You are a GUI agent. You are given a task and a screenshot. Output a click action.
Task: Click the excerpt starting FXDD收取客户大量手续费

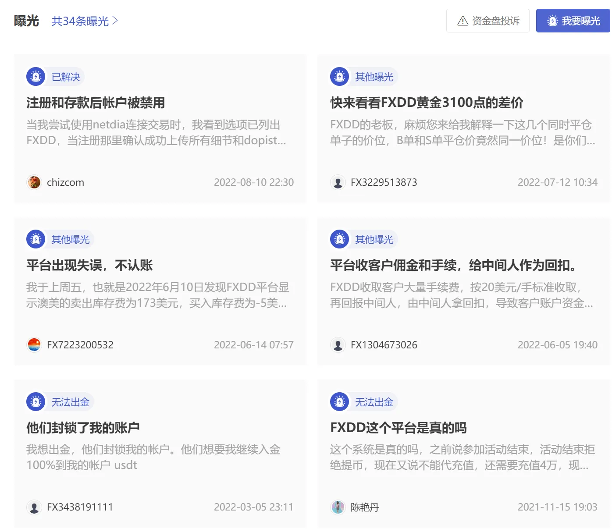[462, 295]
